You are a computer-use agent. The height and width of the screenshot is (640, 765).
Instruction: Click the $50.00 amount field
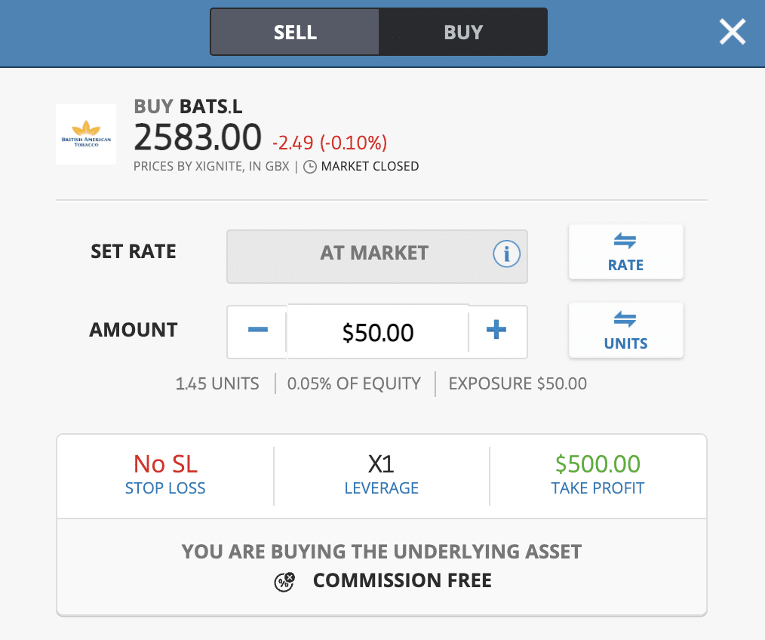378,332
